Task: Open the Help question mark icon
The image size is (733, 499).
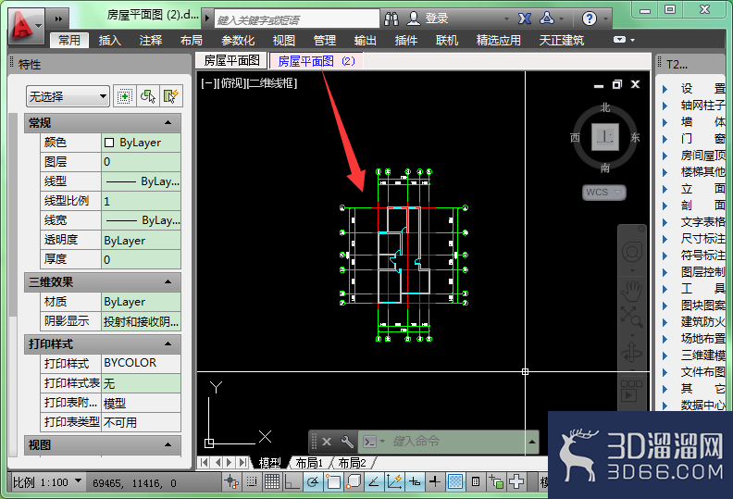Action: [589, 19]
